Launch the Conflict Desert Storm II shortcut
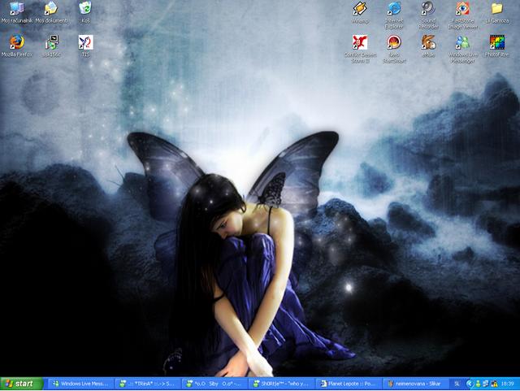520x391 pixels. tap(360, 42)
